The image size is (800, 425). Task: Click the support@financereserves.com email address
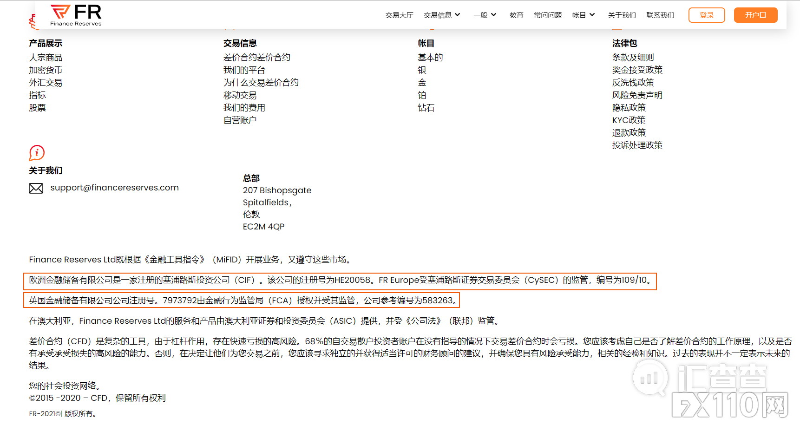click(114, 188)
